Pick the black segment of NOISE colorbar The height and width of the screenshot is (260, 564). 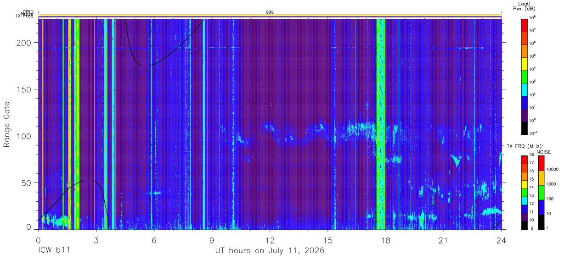pyautogui.click(x=541, y=222)
